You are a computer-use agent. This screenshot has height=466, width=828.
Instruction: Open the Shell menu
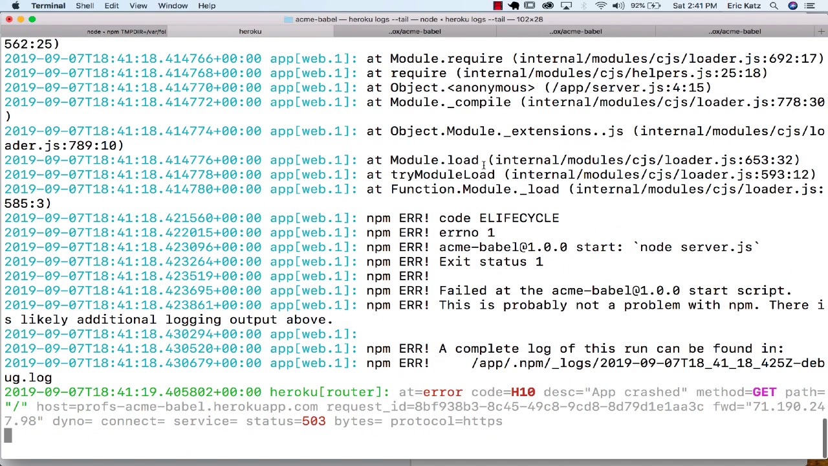click(85, 6)
